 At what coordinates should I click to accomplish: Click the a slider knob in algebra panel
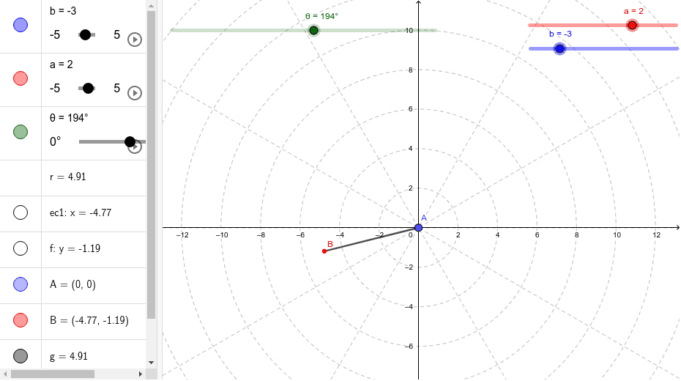[x=88, y=88]
